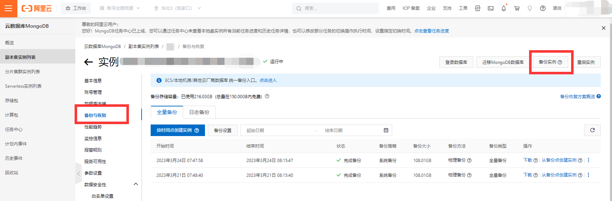Click the 备份设置 button
612x201 pixels.
[x=223, y=130]
